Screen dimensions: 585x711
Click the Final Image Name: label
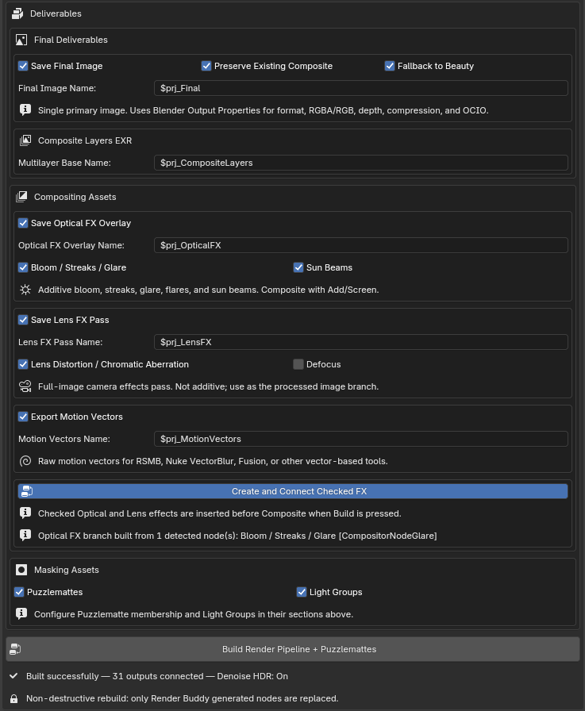pyautogui.click(x=57, y=88)
